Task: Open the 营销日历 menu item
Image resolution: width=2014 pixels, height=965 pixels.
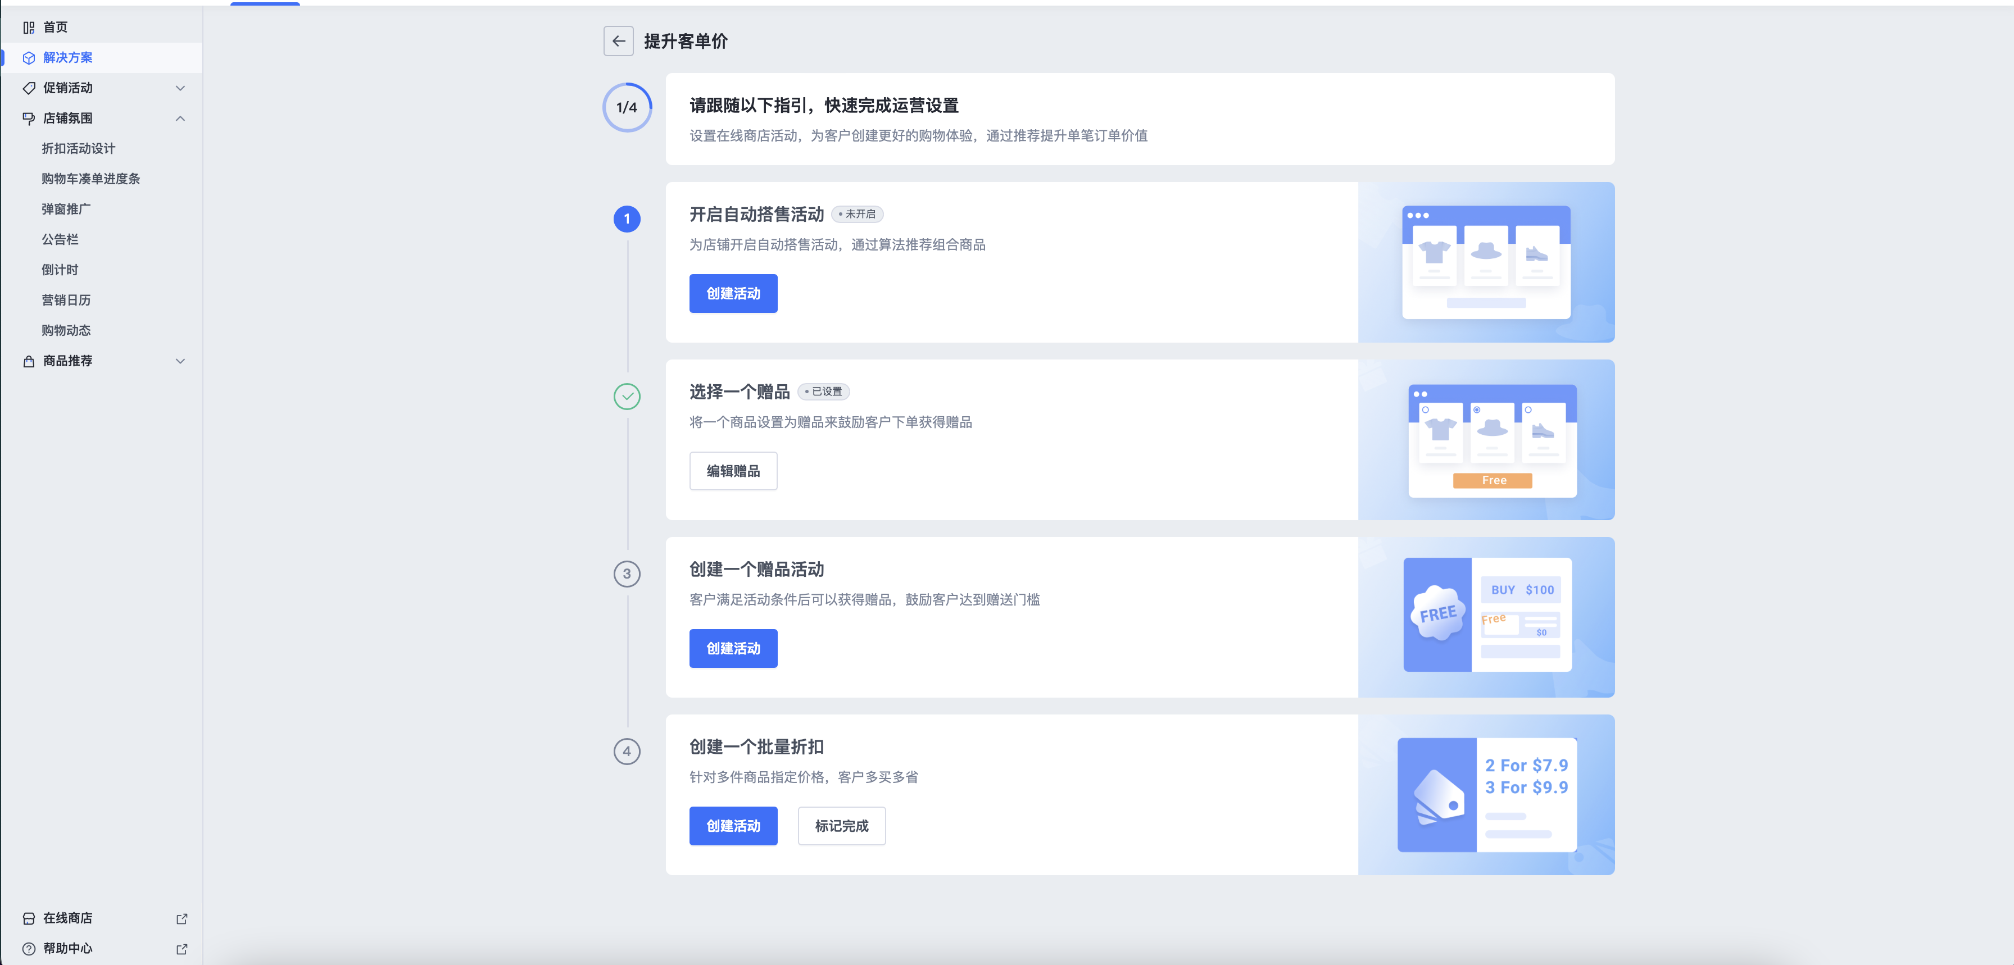Action: pos(66,299)
